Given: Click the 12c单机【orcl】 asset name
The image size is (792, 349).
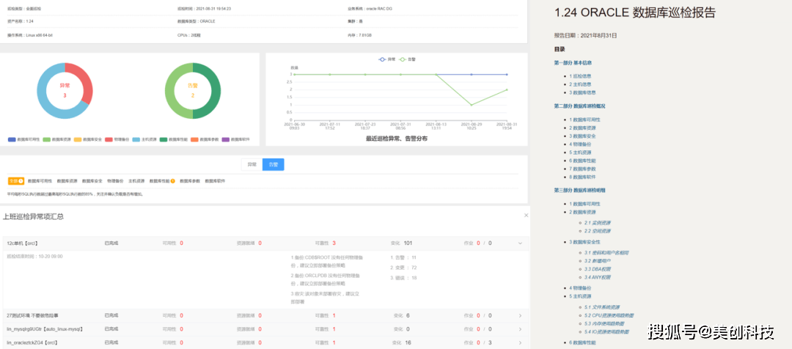Looking at the screenshot, I should tap(23, 243).
